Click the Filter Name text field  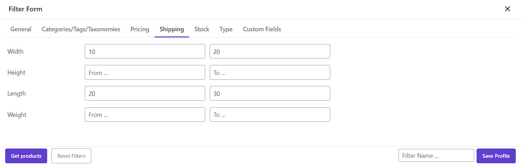point(436,156)
